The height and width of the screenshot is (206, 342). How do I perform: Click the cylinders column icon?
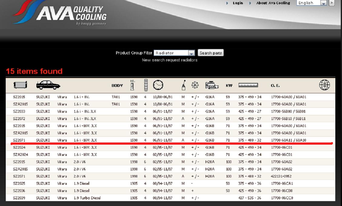(x=146, y=85)
